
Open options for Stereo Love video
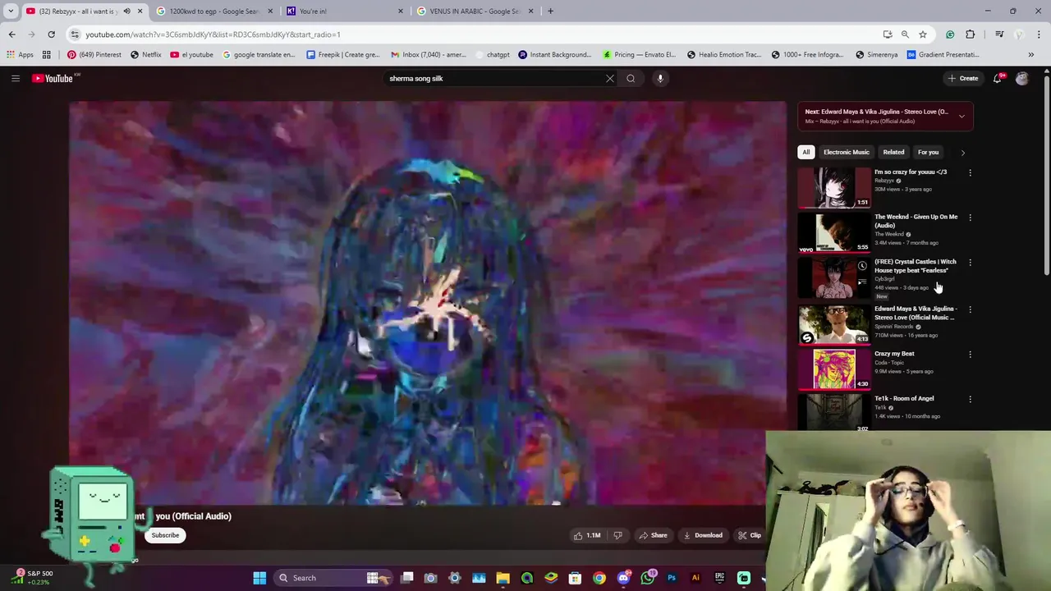970,309
